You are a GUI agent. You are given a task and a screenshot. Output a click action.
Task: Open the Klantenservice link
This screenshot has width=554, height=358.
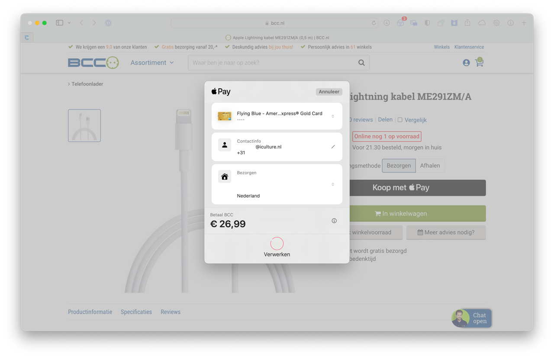click(x=469, y=47)
